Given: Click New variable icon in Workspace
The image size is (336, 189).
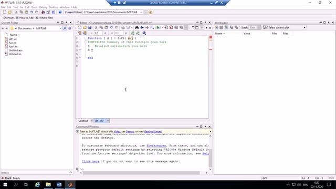Looking at the screenshot, I should coord(216,27).
